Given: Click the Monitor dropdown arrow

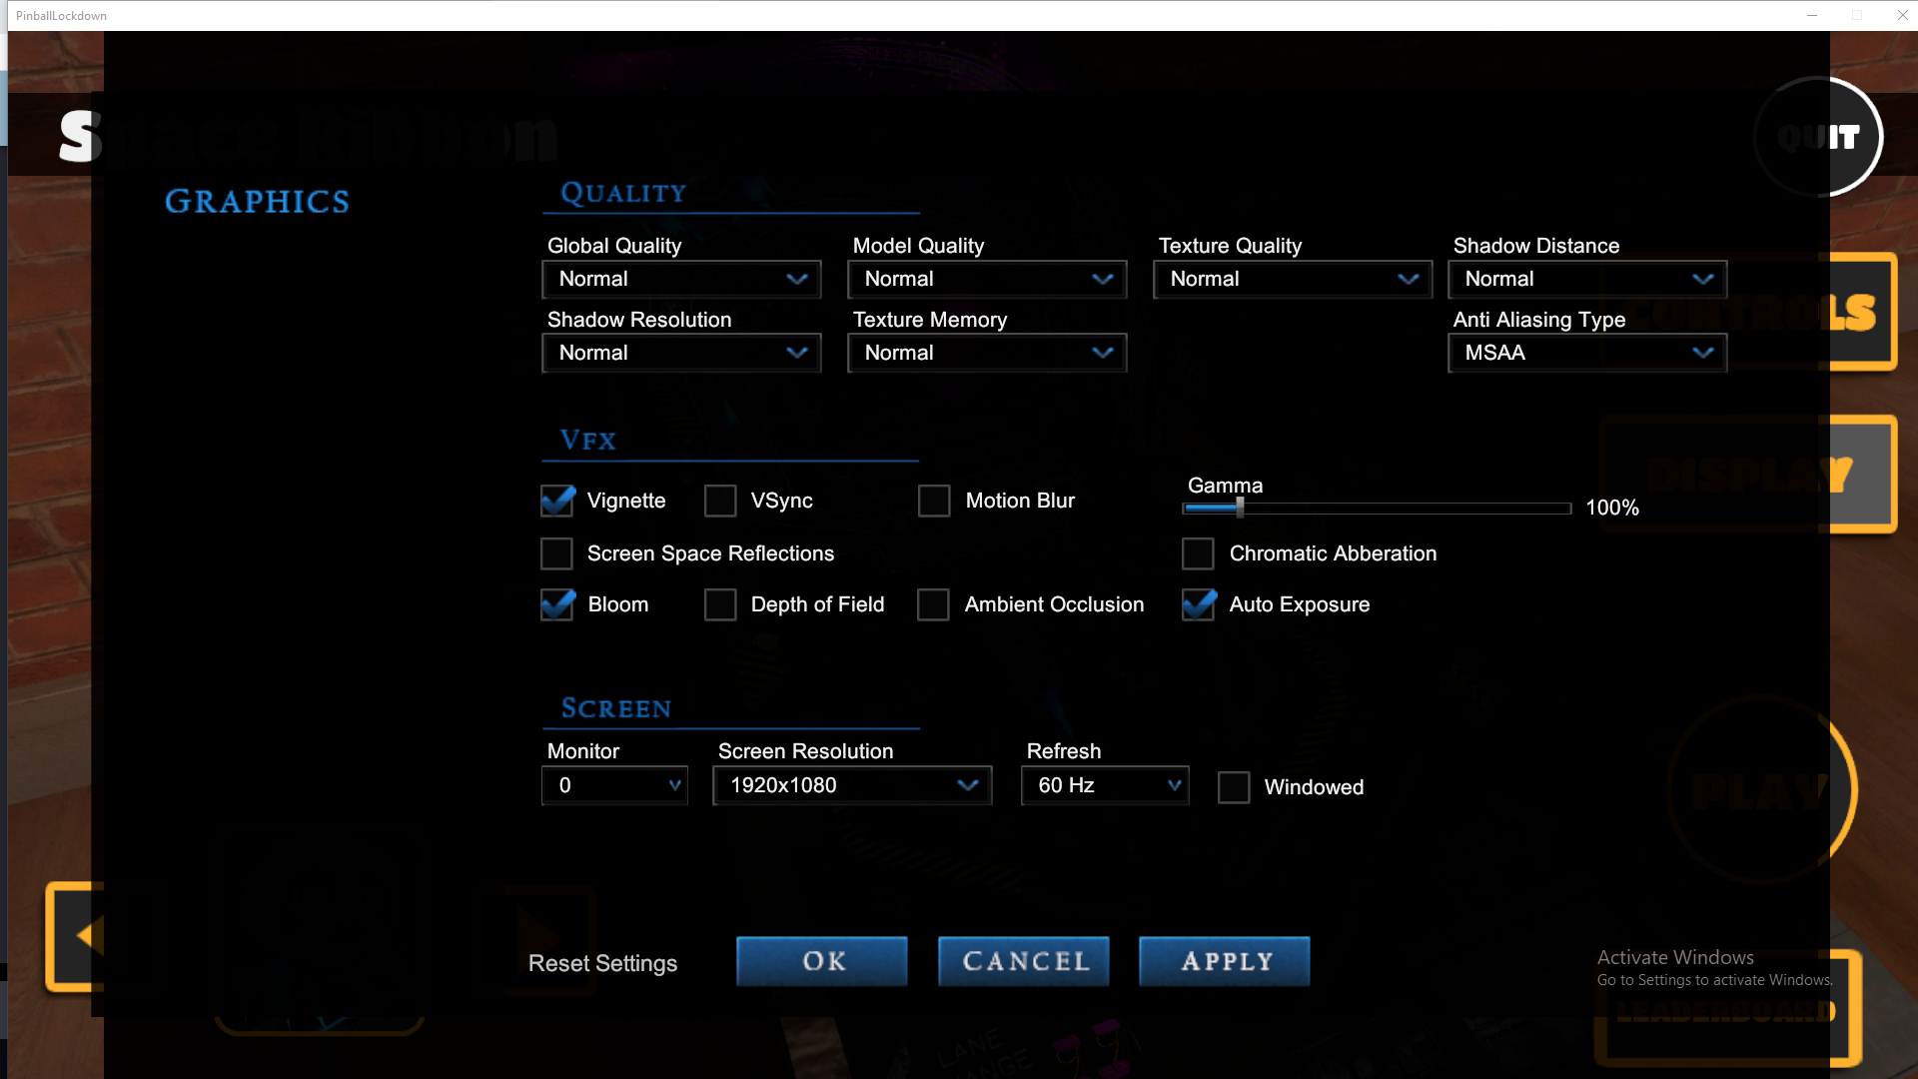Looking at the screenshot, I should pyautogui.click(x=675, y=785).
